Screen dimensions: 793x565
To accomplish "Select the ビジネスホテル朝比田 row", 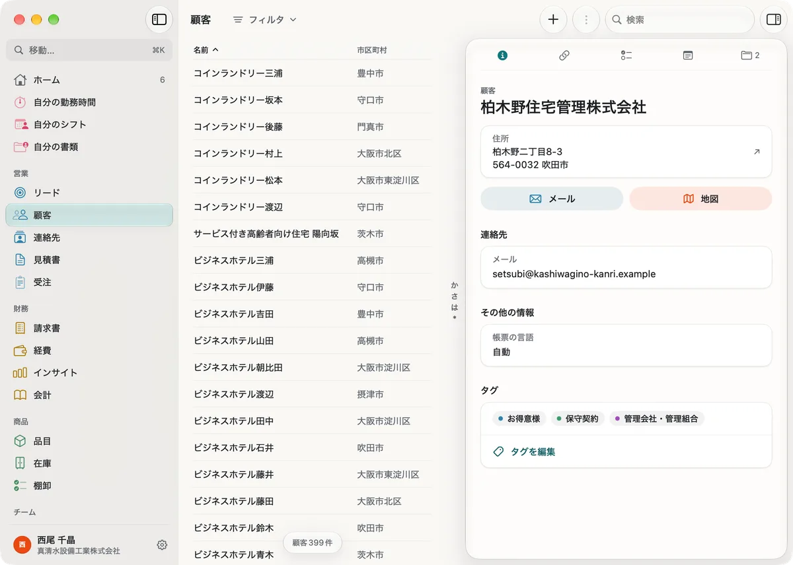I will tap(312, 368).
